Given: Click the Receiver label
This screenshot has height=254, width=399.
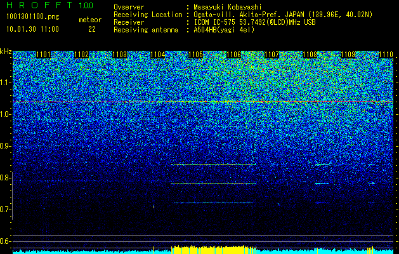Looking at the screenshot, I should click(x=129, y=22).
